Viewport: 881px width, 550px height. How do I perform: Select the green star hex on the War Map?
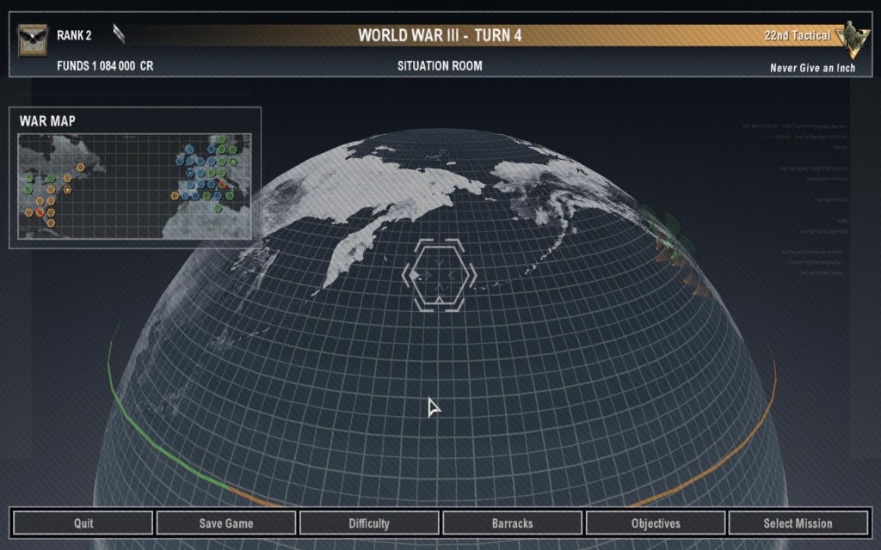[232, 162]
